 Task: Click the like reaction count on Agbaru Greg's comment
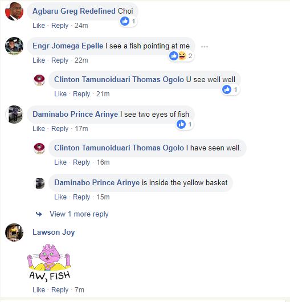tap(128, 21)
